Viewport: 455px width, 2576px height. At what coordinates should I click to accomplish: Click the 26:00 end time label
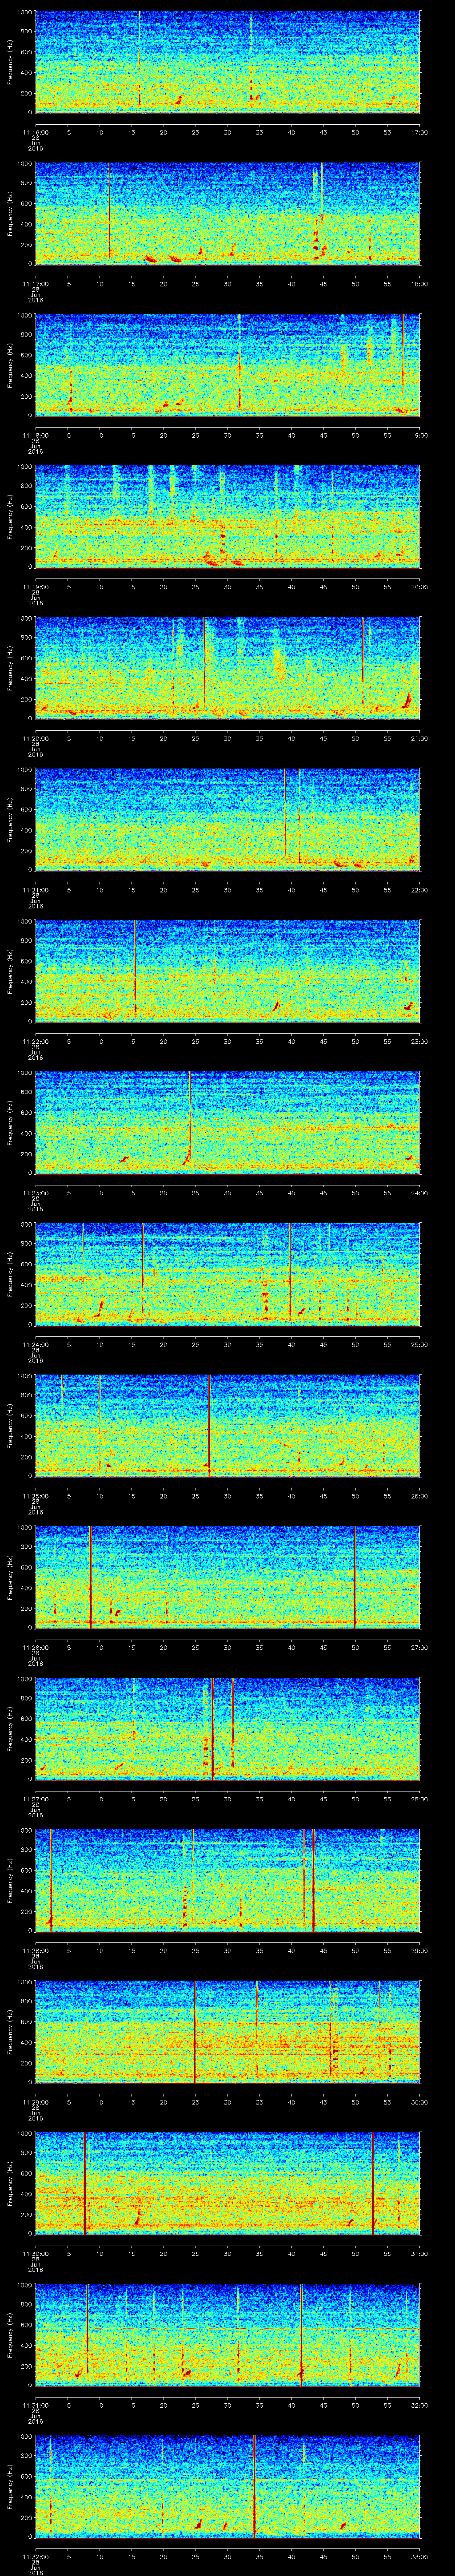pos(420,1495)
